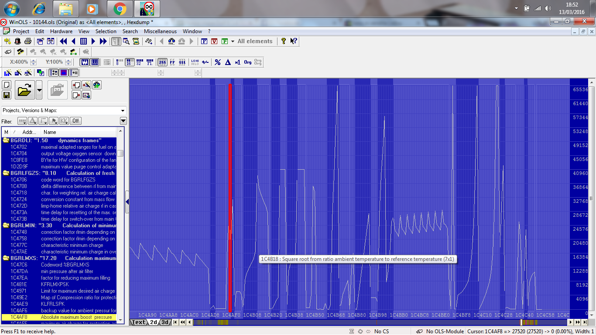Open the KK filter dropdown
Viewport: 596px width, 335px height.
pyautogui.click(x=64, y=121)
